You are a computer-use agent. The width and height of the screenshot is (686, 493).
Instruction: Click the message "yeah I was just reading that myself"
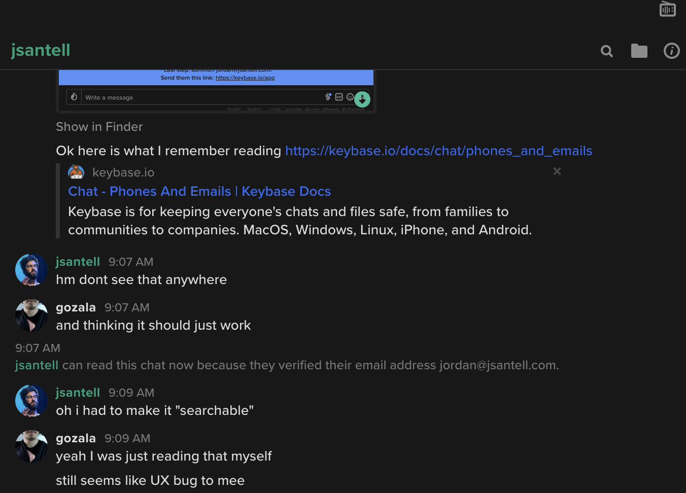164,456
